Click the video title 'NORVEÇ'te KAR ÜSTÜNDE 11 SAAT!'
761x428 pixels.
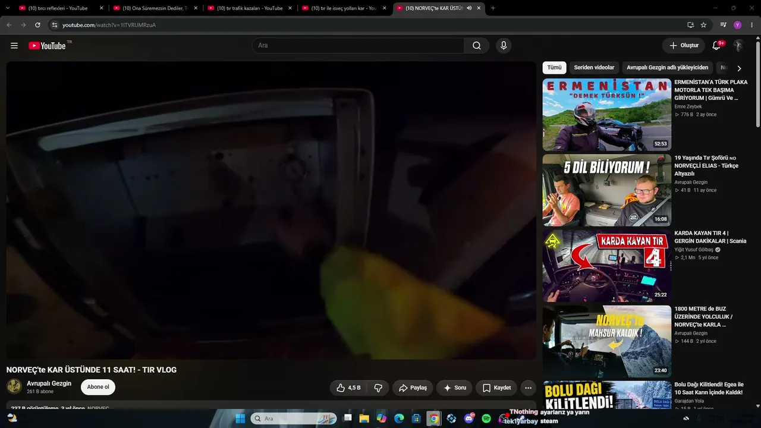pos(92,370)
